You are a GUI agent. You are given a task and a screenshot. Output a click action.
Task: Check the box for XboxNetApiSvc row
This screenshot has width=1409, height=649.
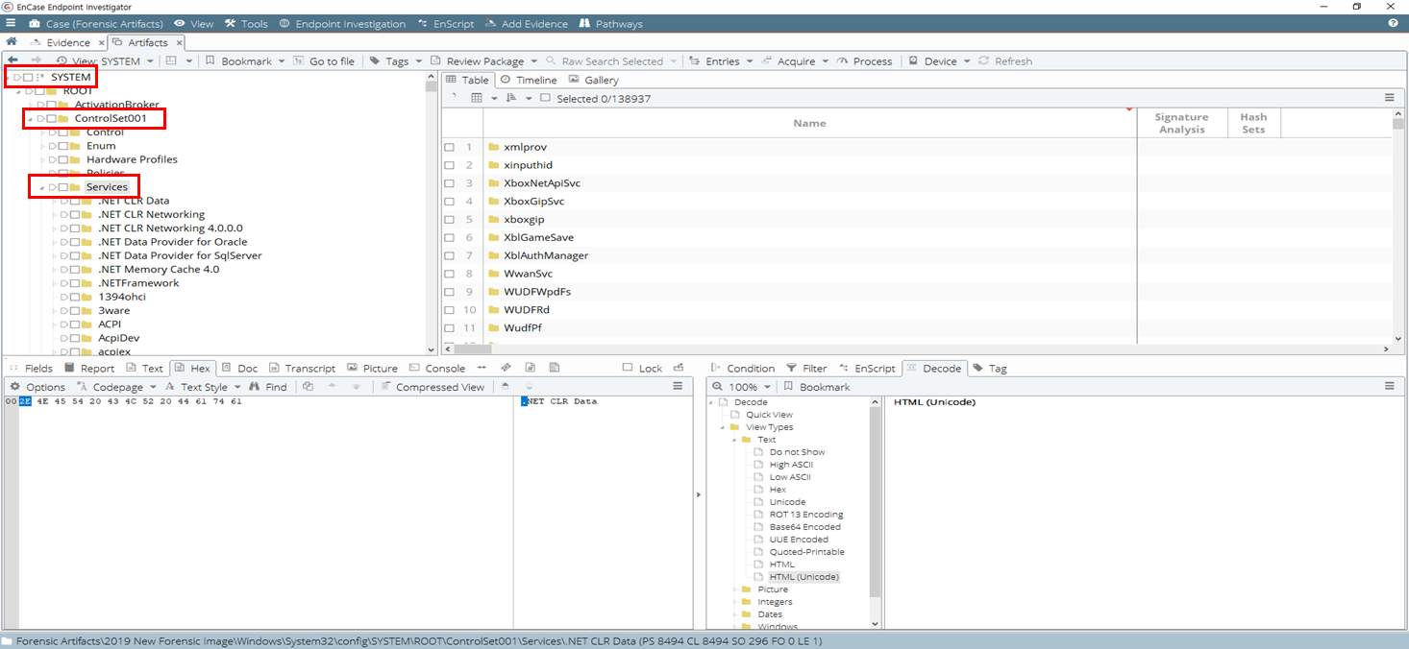pos(449,183)
